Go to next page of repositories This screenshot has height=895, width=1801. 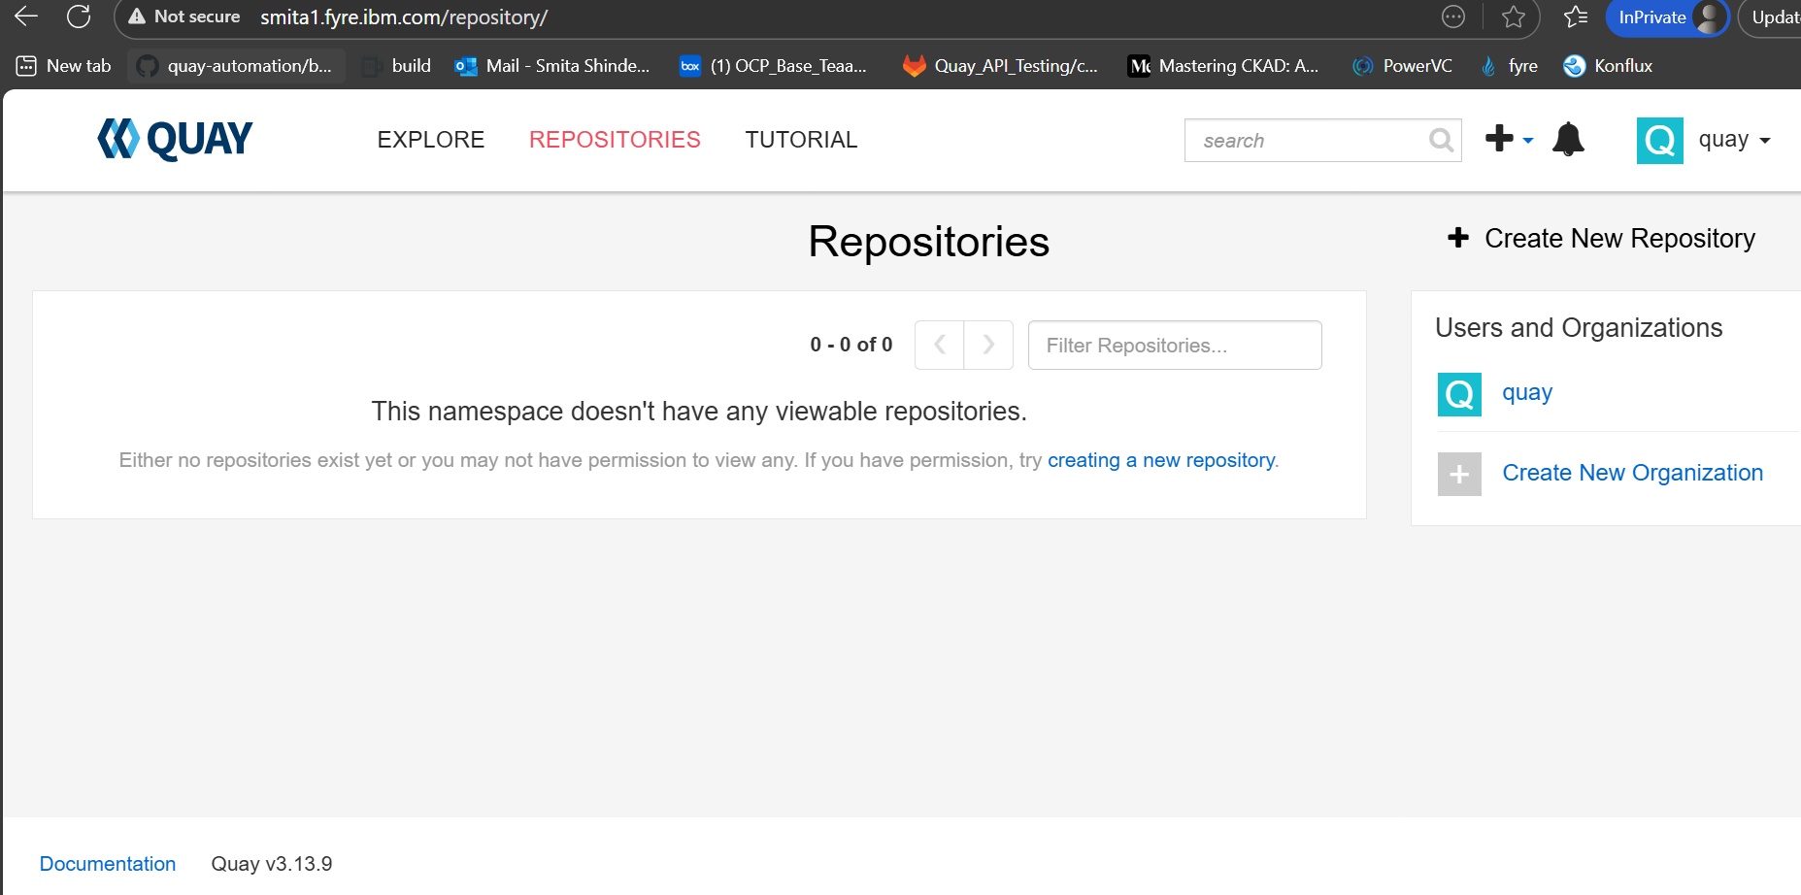(x=988, y=345)
